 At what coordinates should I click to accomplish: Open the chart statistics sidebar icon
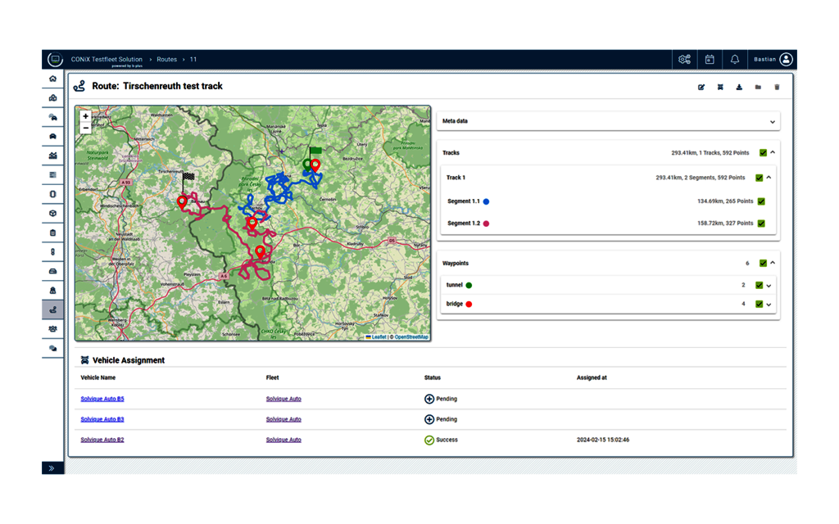52,156
